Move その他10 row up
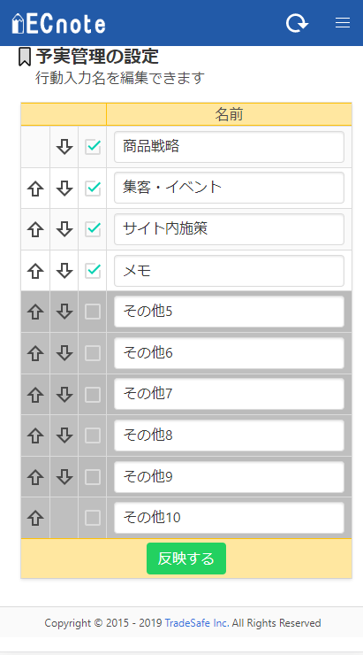 pos(35,518)
